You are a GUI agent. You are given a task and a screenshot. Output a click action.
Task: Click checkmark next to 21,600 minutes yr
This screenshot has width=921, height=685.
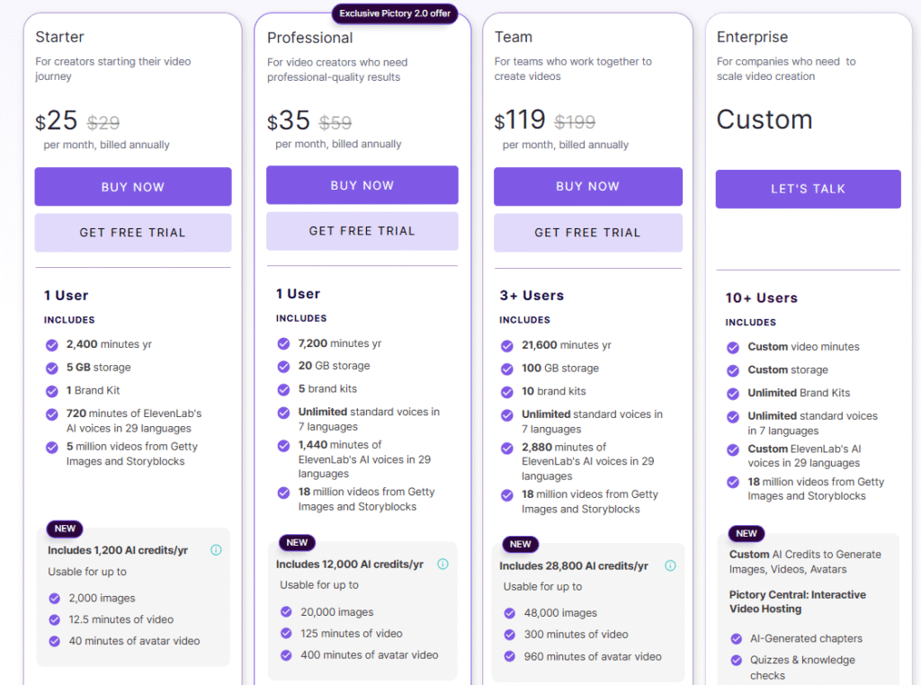[507, 346]
